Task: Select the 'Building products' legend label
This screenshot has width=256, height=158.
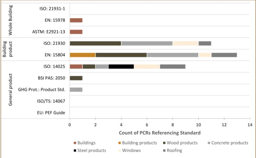Action: [x=139, y=143]
